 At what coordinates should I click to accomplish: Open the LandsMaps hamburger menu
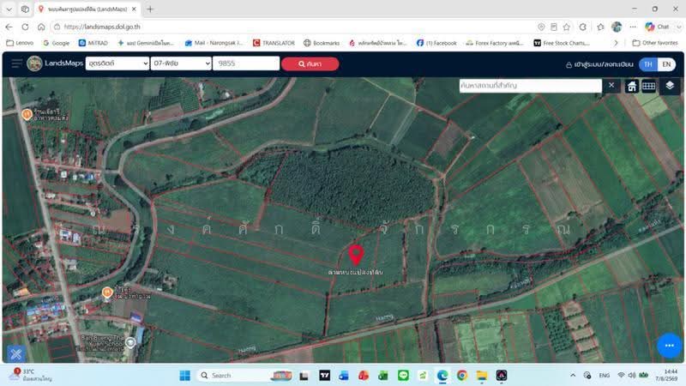[x=16, y=63]
